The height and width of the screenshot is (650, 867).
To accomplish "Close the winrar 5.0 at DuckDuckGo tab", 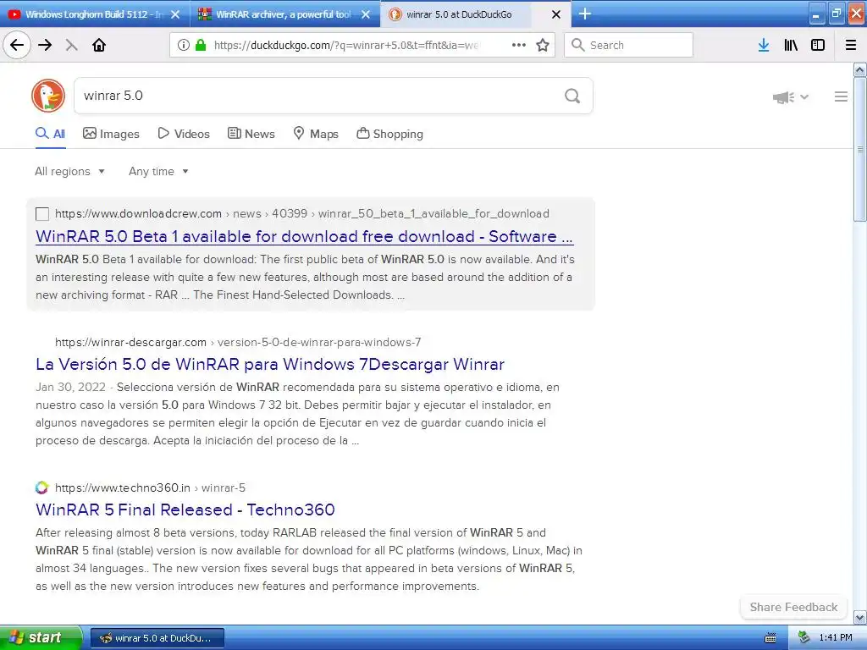I will (x=556, y=14).
